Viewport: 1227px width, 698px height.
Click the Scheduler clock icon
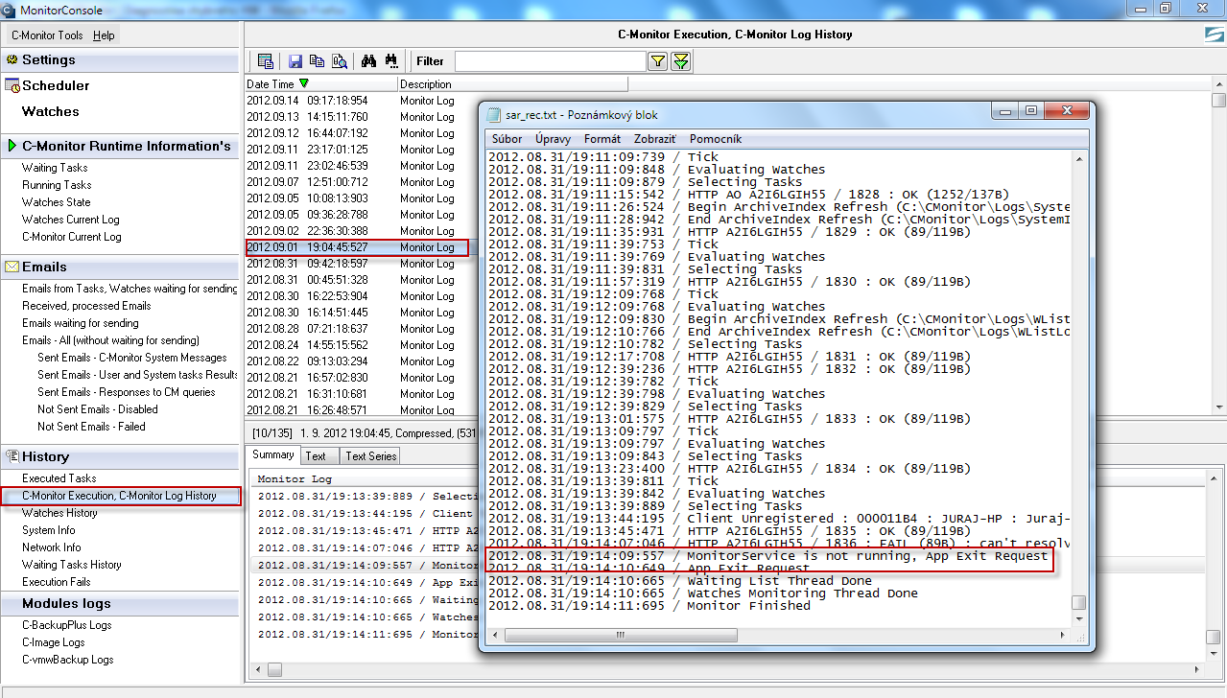(13, 86)
